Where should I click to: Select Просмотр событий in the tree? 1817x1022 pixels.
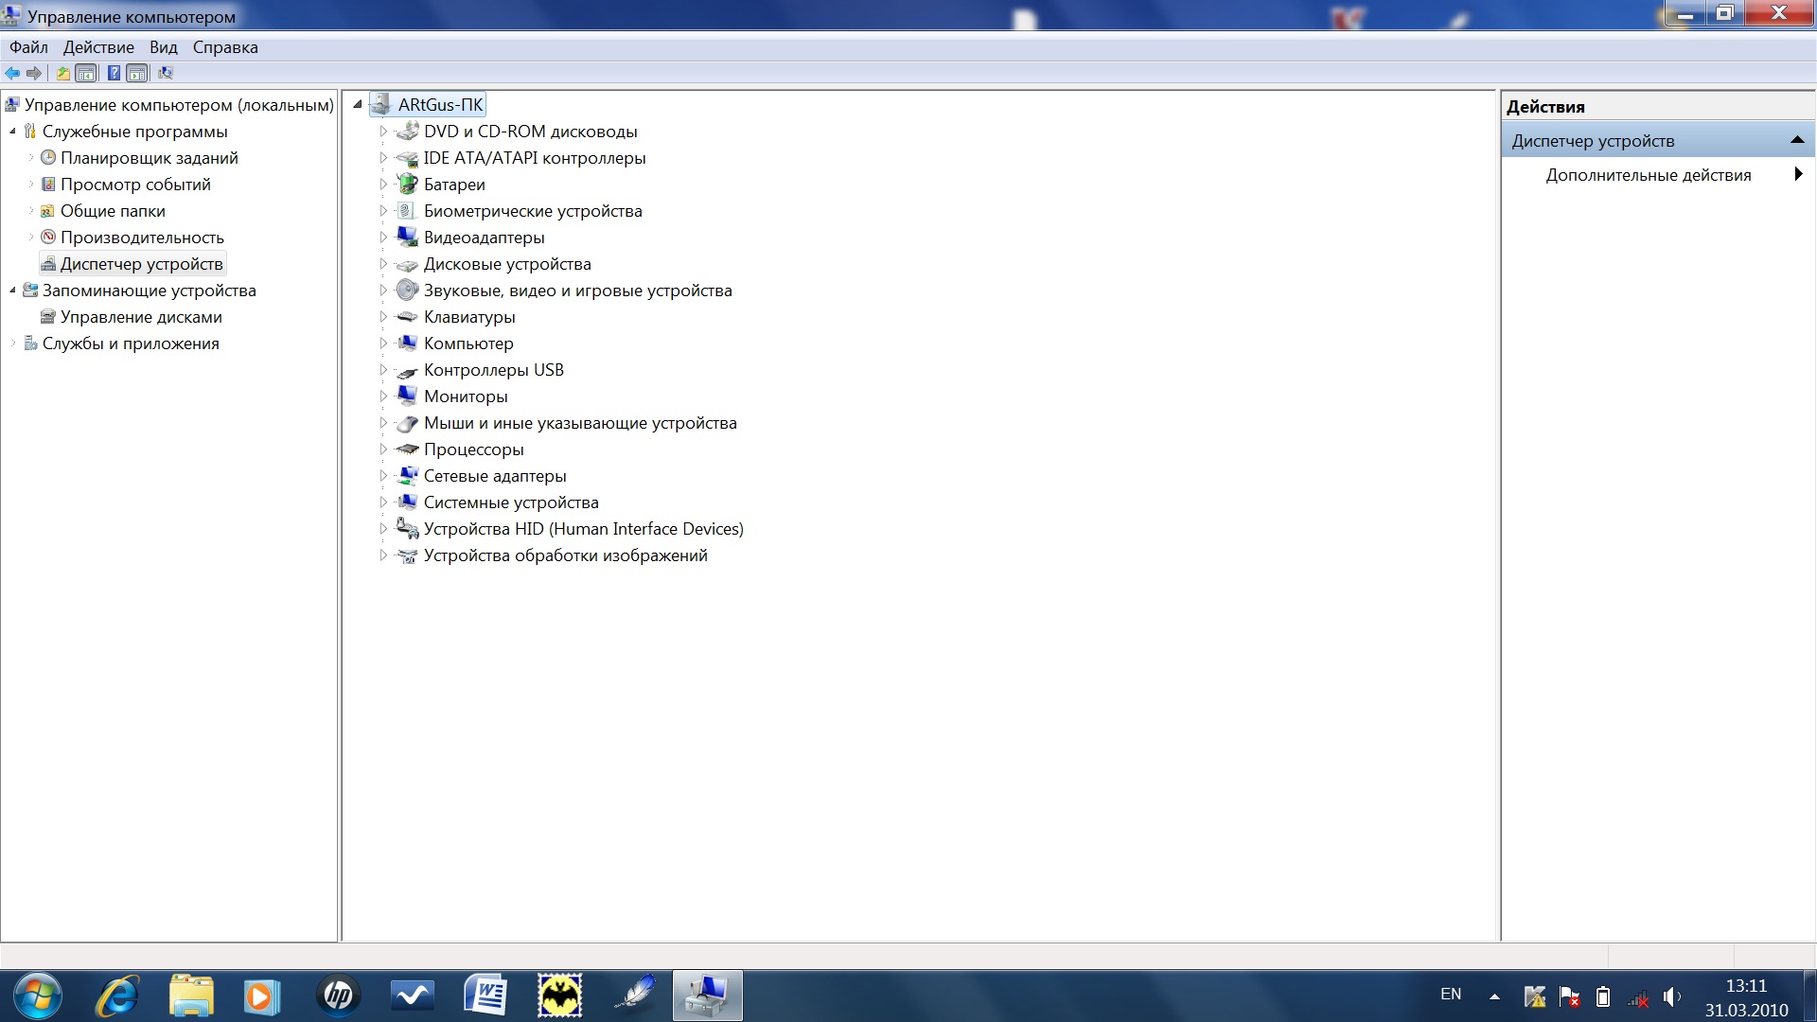(x=135, y=185)
